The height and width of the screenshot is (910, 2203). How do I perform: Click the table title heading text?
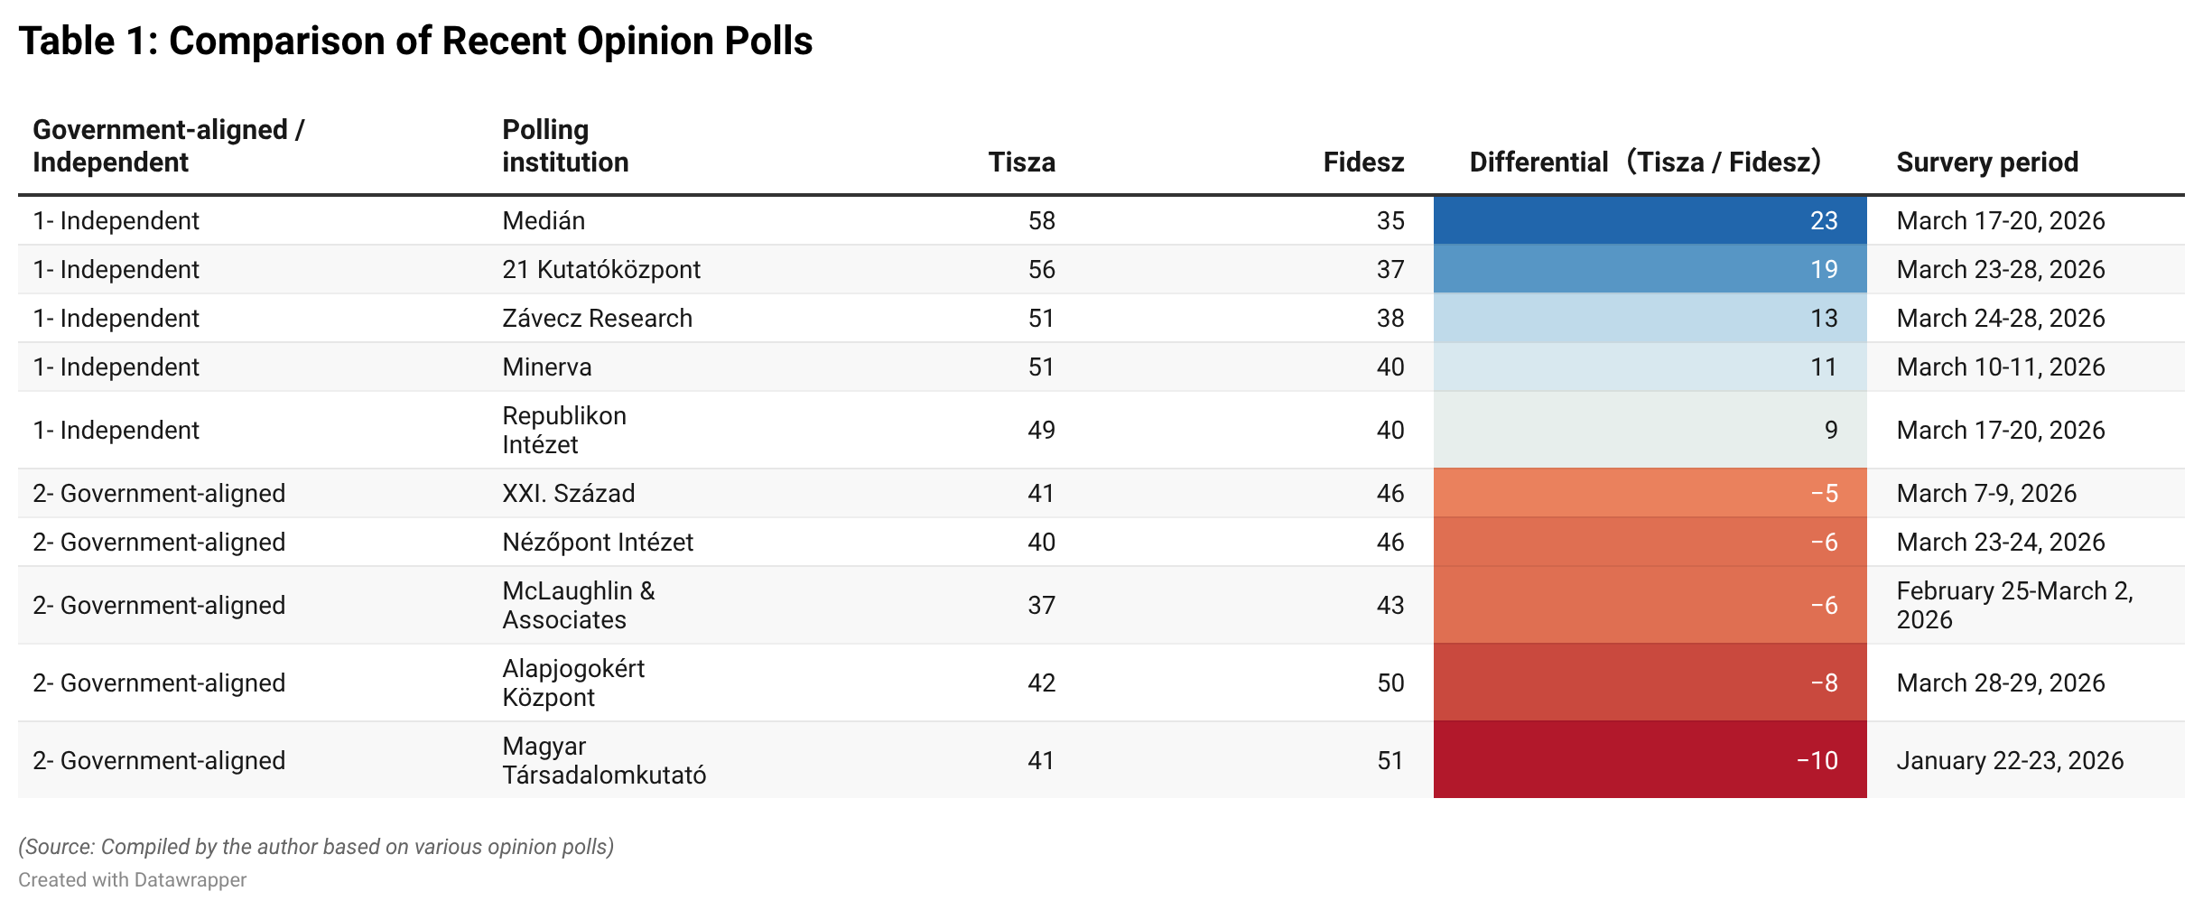click(415, 42)
